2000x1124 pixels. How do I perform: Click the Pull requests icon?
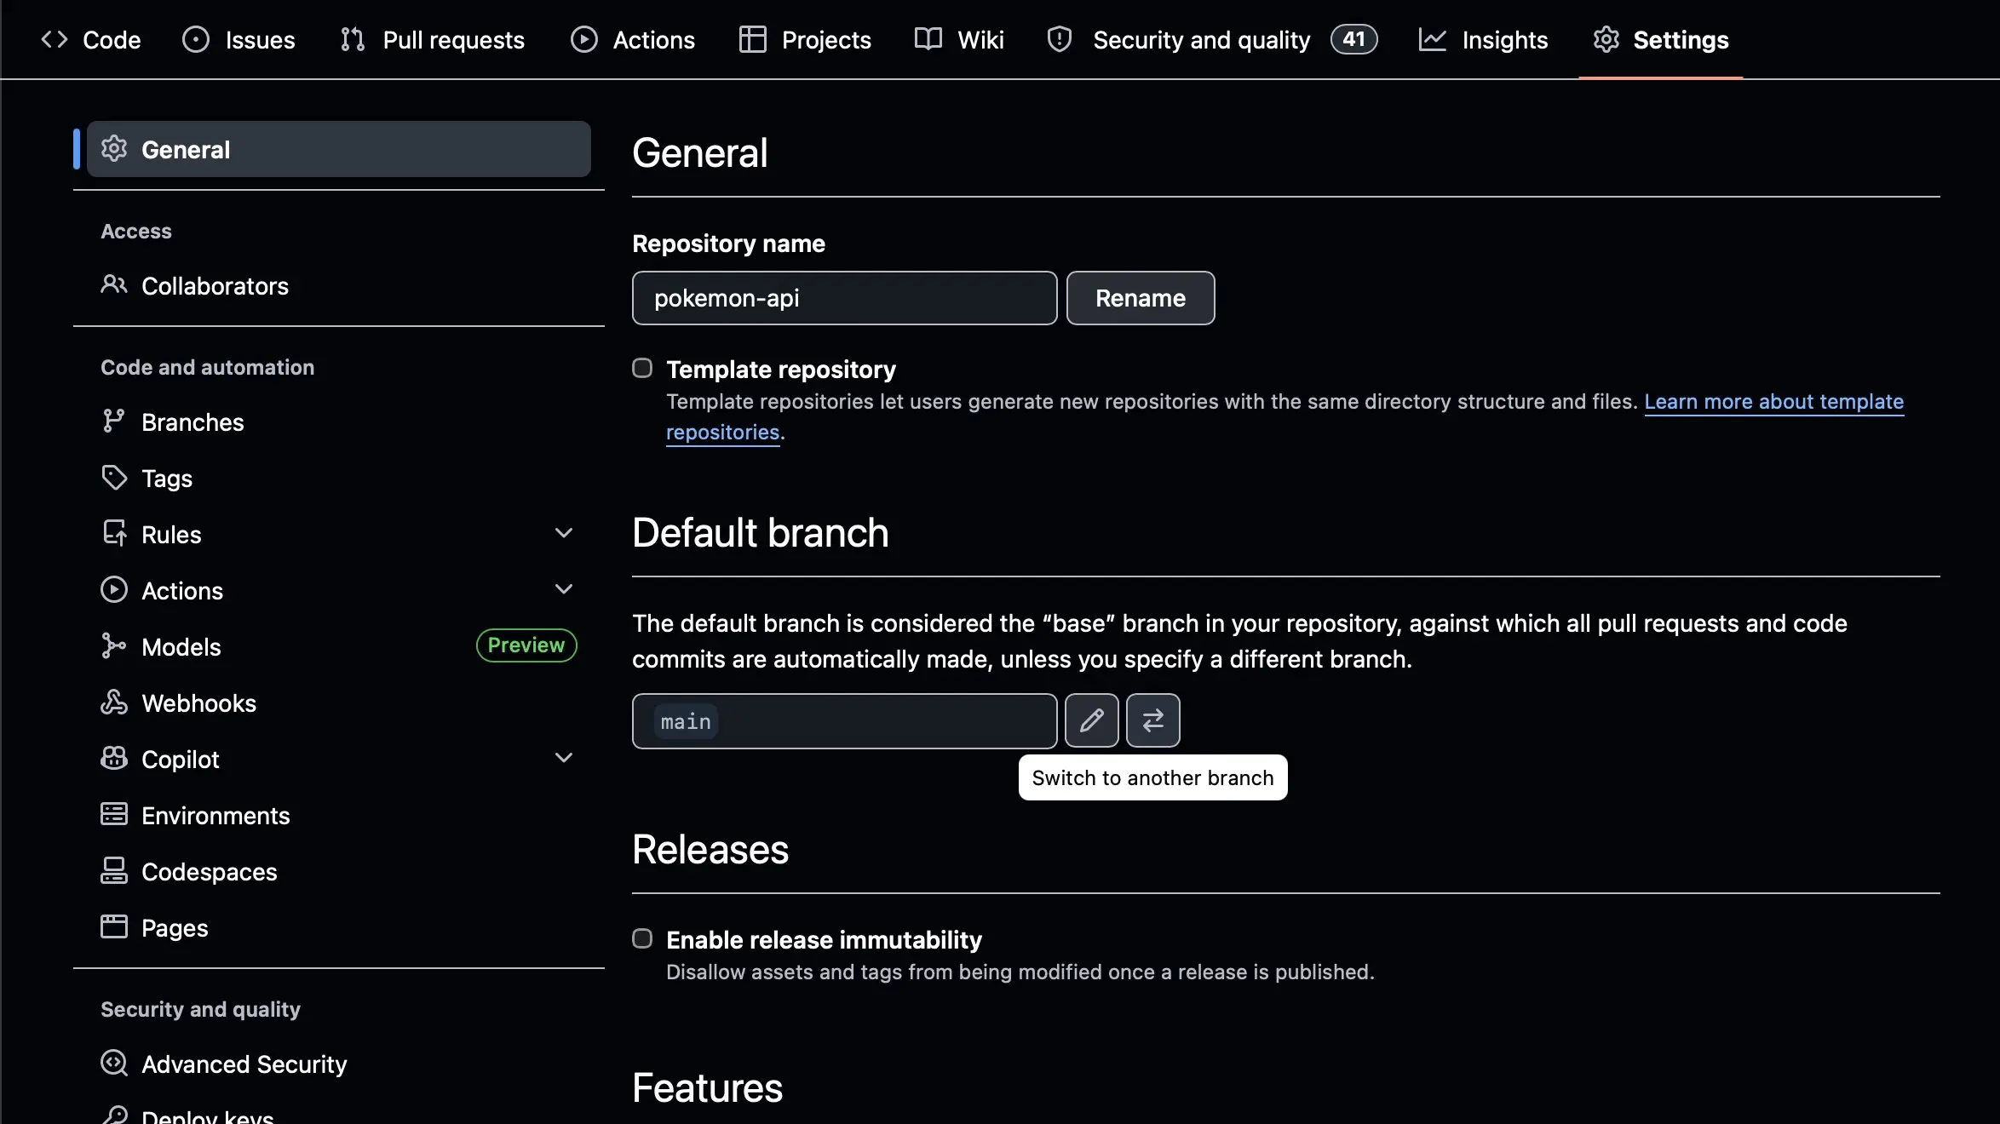coord(353,39)
